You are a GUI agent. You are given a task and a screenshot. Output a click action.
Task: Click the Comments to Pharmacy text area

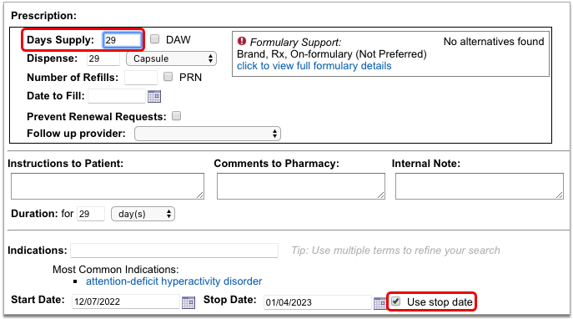(x=301, y=186)
